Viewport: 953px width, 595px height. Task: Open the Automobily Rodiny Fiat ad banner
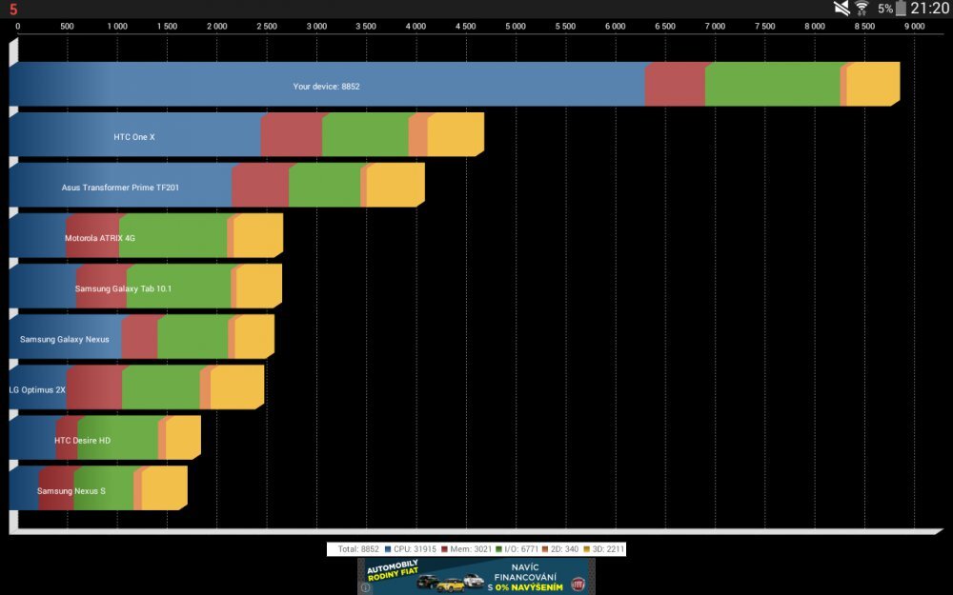click(476, 576)
